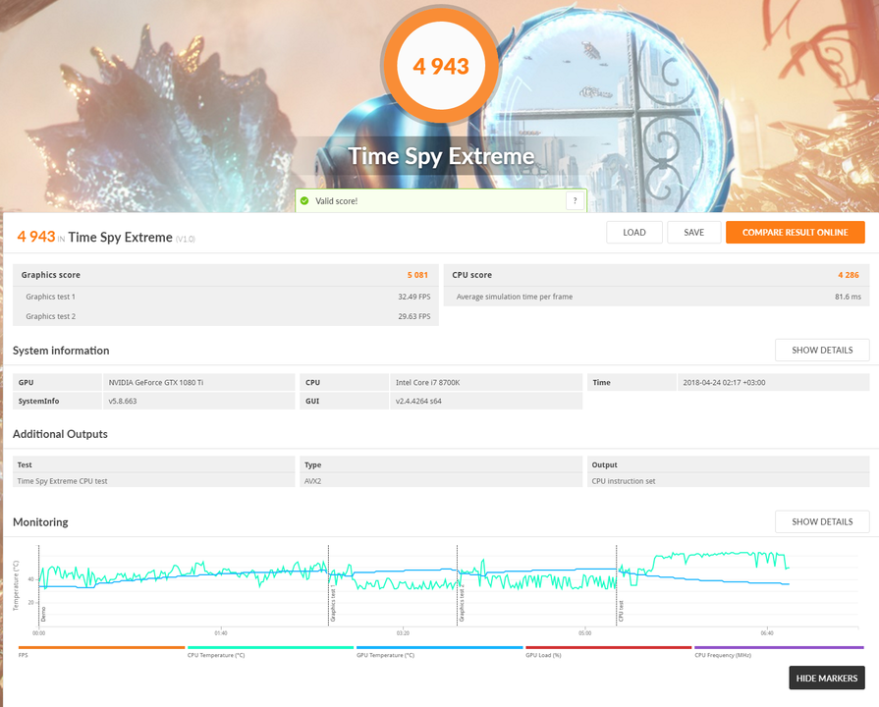Screen dimensions: 879x707
Task: Click Graphics test 2 chart marker
Action: pyautogui.click(x=462, y=603)
